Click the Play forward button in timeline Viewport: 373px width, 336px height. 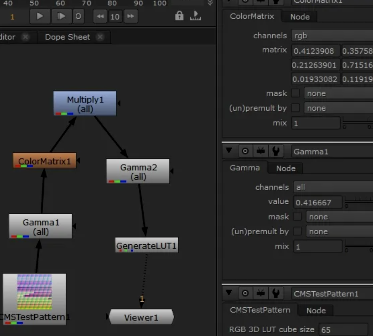40,16
